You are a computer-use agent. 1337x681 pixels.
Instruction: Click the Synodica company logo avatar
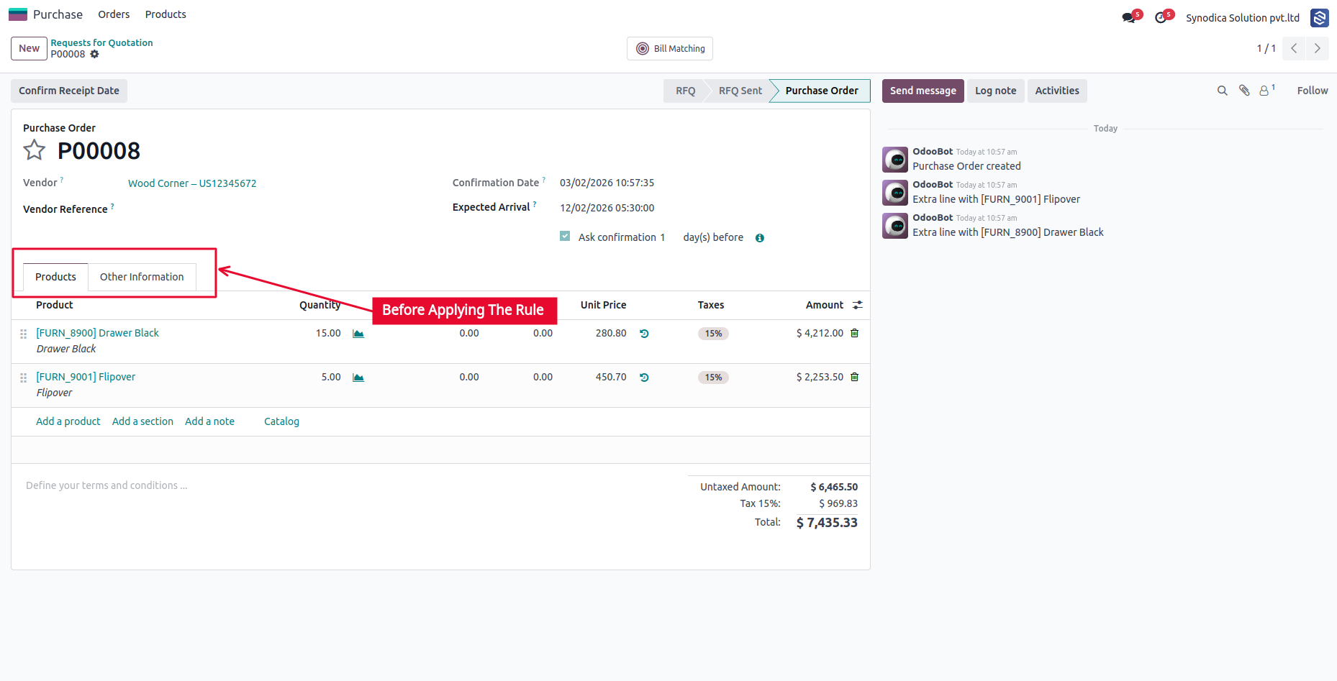pyautogui.click(x=1320, y=18)
